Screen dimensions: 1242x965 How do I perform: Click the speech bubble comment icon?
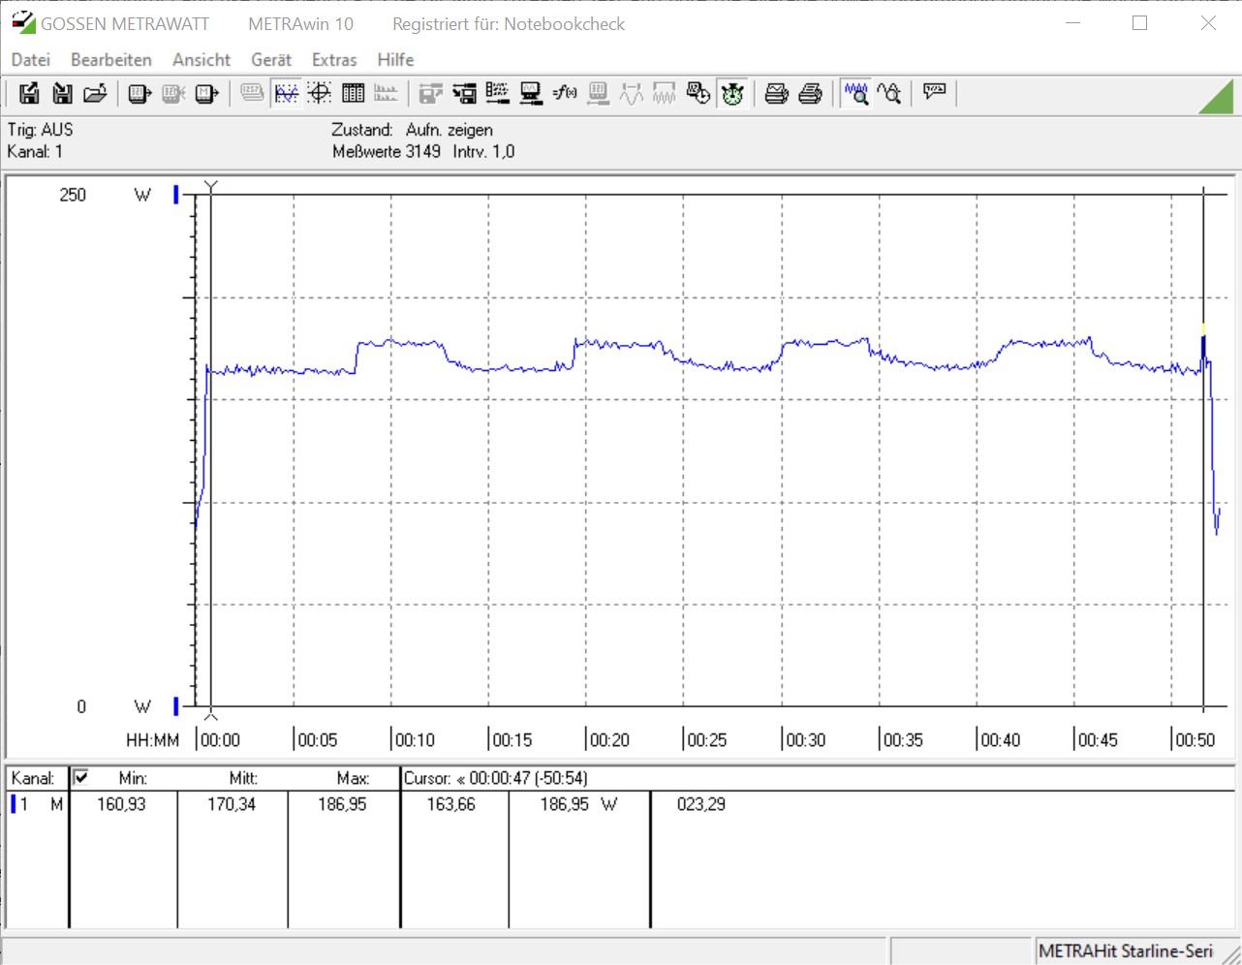tap(934, 93)
